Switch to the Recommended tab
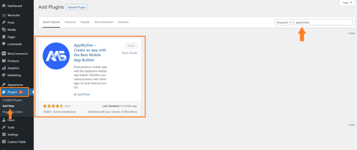 pos(104,22)
